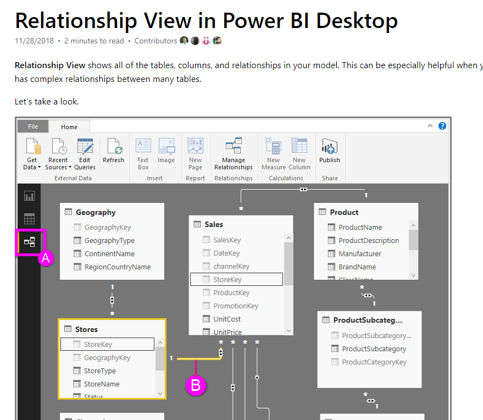This screenshot has width=483, height=420.
Task: Click the New Measure icon
Action: tap(273, 146)
